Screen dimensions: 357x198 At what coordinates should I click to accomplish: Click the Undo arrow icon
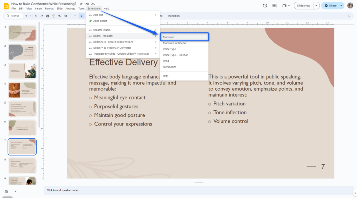click(x=36, y=16)
